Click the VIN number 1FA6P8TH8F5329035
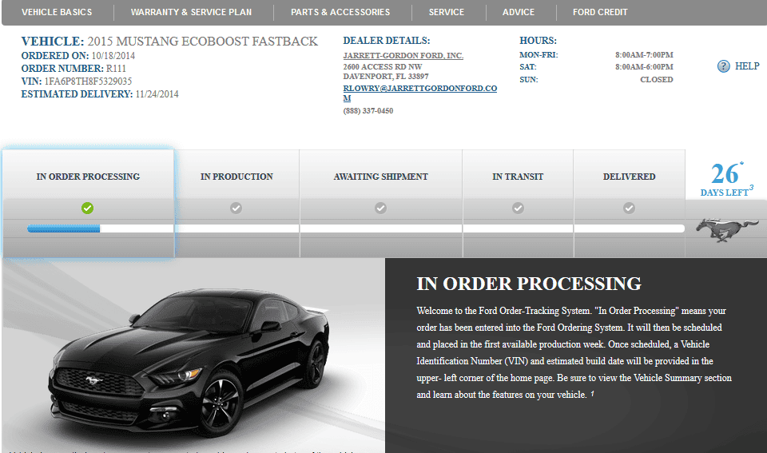This screenshot has height=453, width=767. 88,81
